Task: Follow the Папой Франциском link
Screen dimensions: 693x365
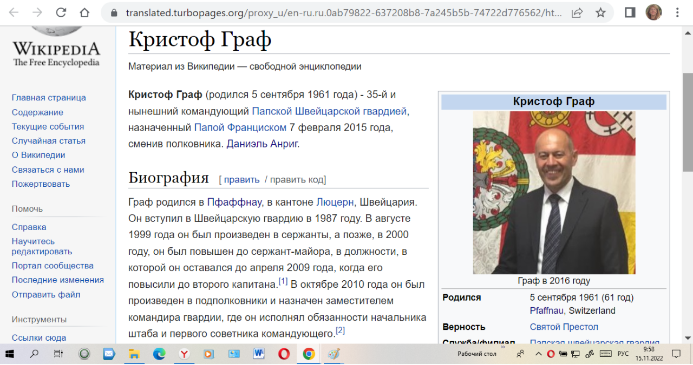Action: pyautogui.click(x=240, y=127)
